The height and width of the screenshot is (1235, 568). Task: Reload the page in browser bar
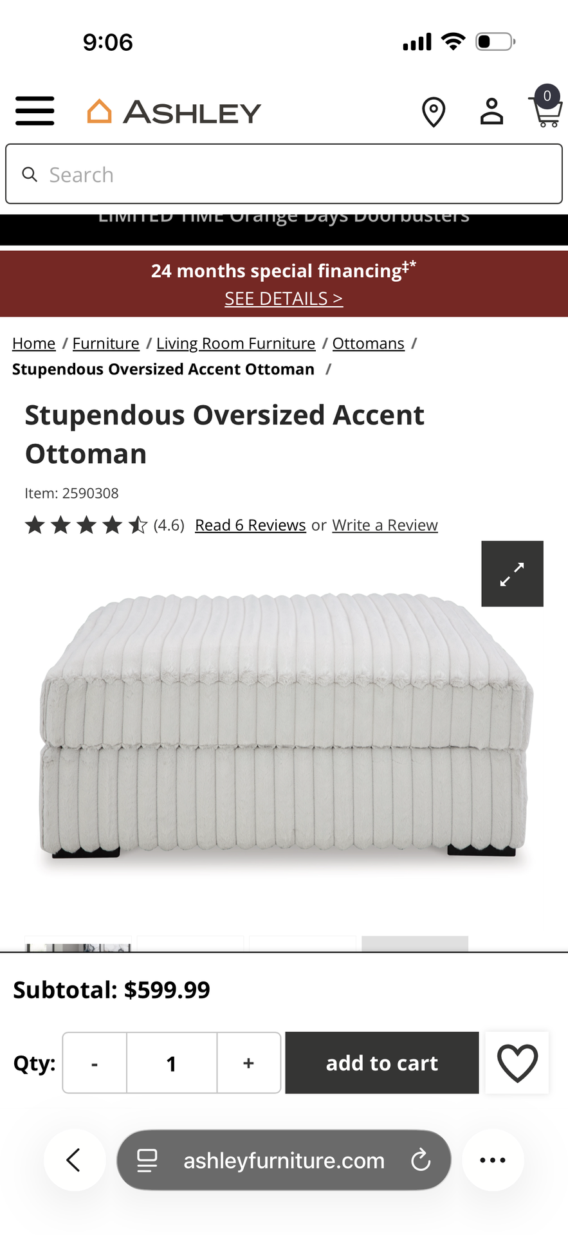(x=421, y=1160)
